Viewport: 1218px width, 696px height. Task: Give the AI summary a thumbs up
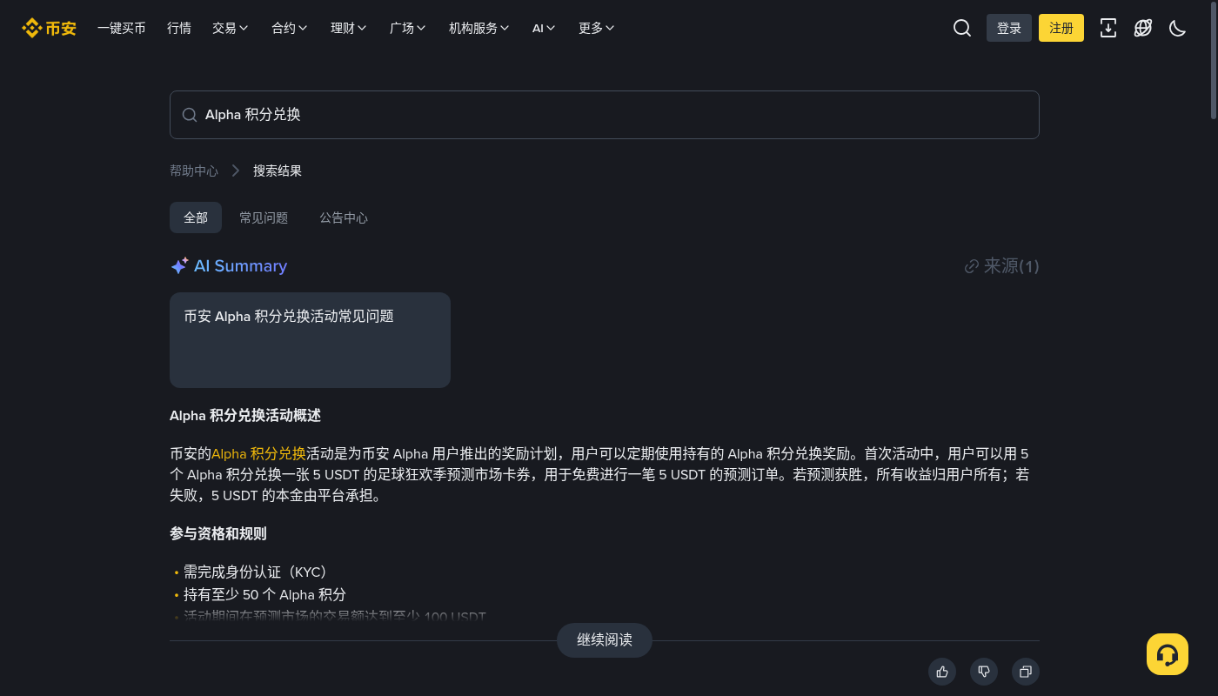[x=942, y=672]
